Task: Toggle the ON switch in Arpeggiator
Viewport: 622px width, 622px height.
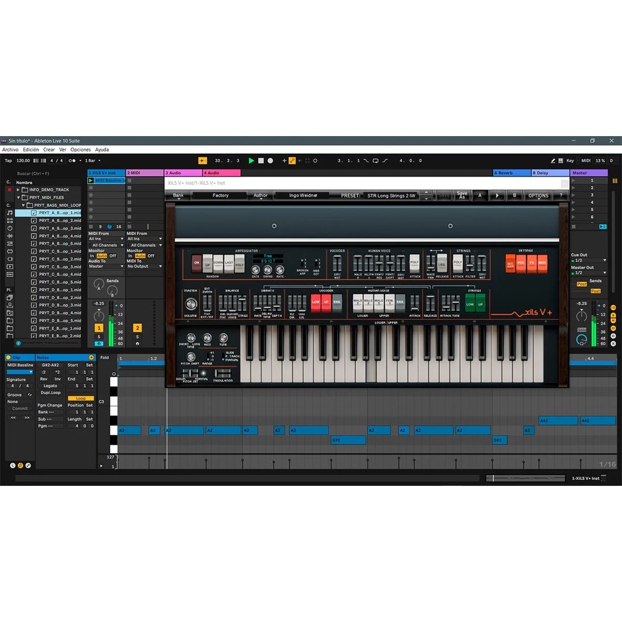Action: [x=196, y=264]
